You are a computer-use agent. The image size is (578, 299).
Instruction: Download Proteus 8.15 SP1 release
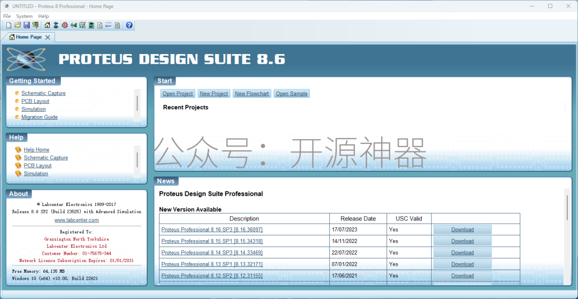462,241
